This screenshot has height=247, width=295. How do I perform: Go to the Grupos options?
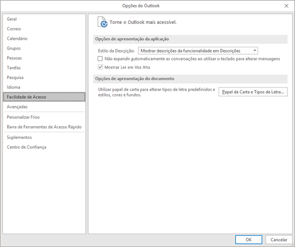coord(44,48)
